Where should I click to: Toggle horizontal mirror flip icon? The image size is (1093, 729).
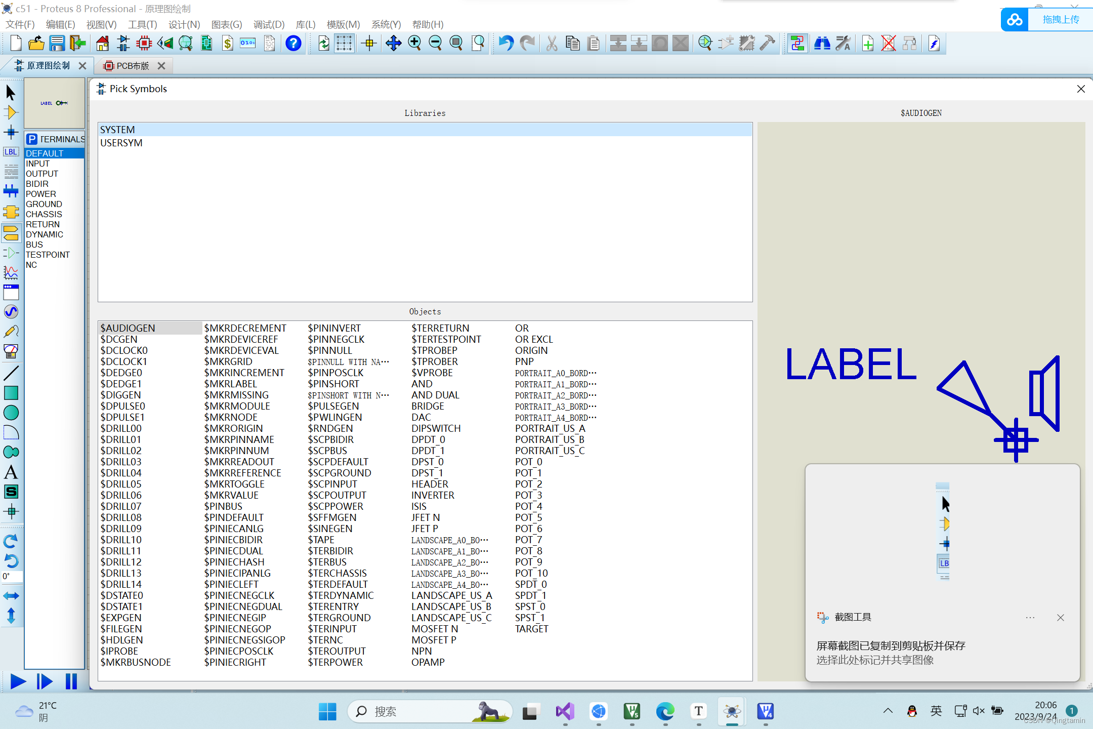pos(11,596)
